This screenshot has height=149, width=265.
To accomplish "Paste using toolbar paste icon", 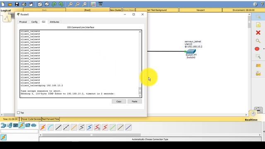I will [47, 4].
